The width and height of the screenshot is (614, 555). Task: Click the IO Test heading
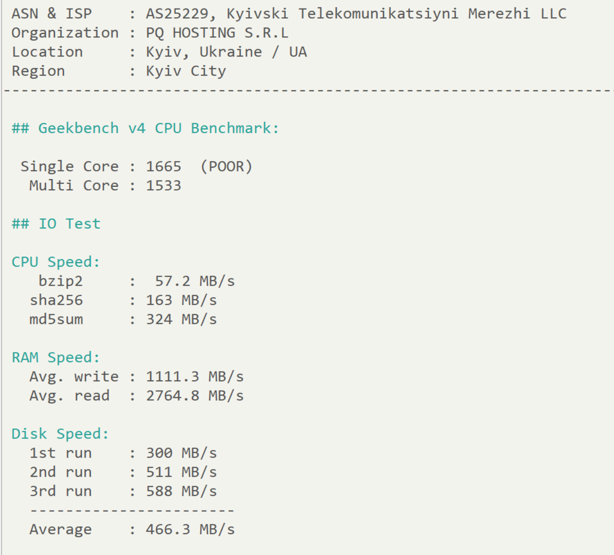tap(56, 224)
